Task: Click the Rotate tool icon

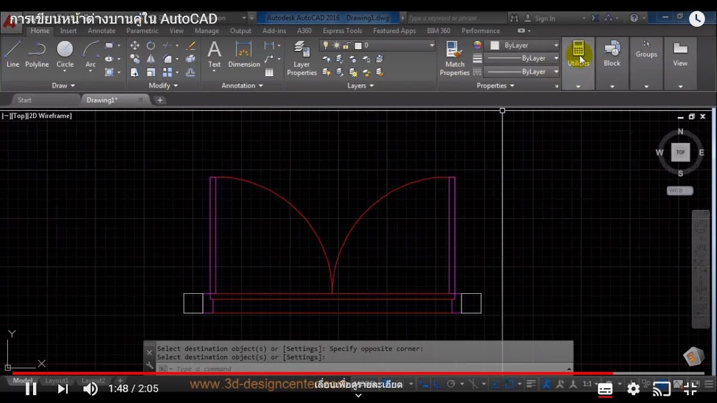Action: pyautogui.click(x=151, y=45)
